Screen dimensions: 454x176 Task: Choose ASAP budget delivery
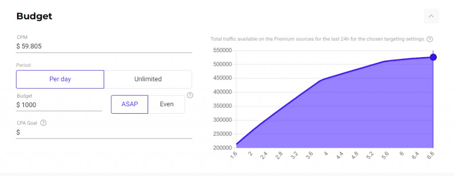[129, 104]
